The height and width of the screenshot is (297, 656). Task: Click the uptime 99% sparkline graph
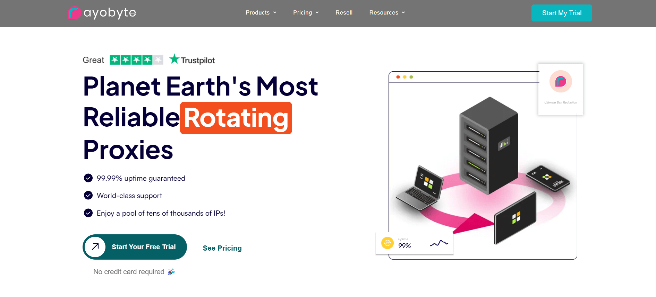pyautogui.click(x=439, y=243)
